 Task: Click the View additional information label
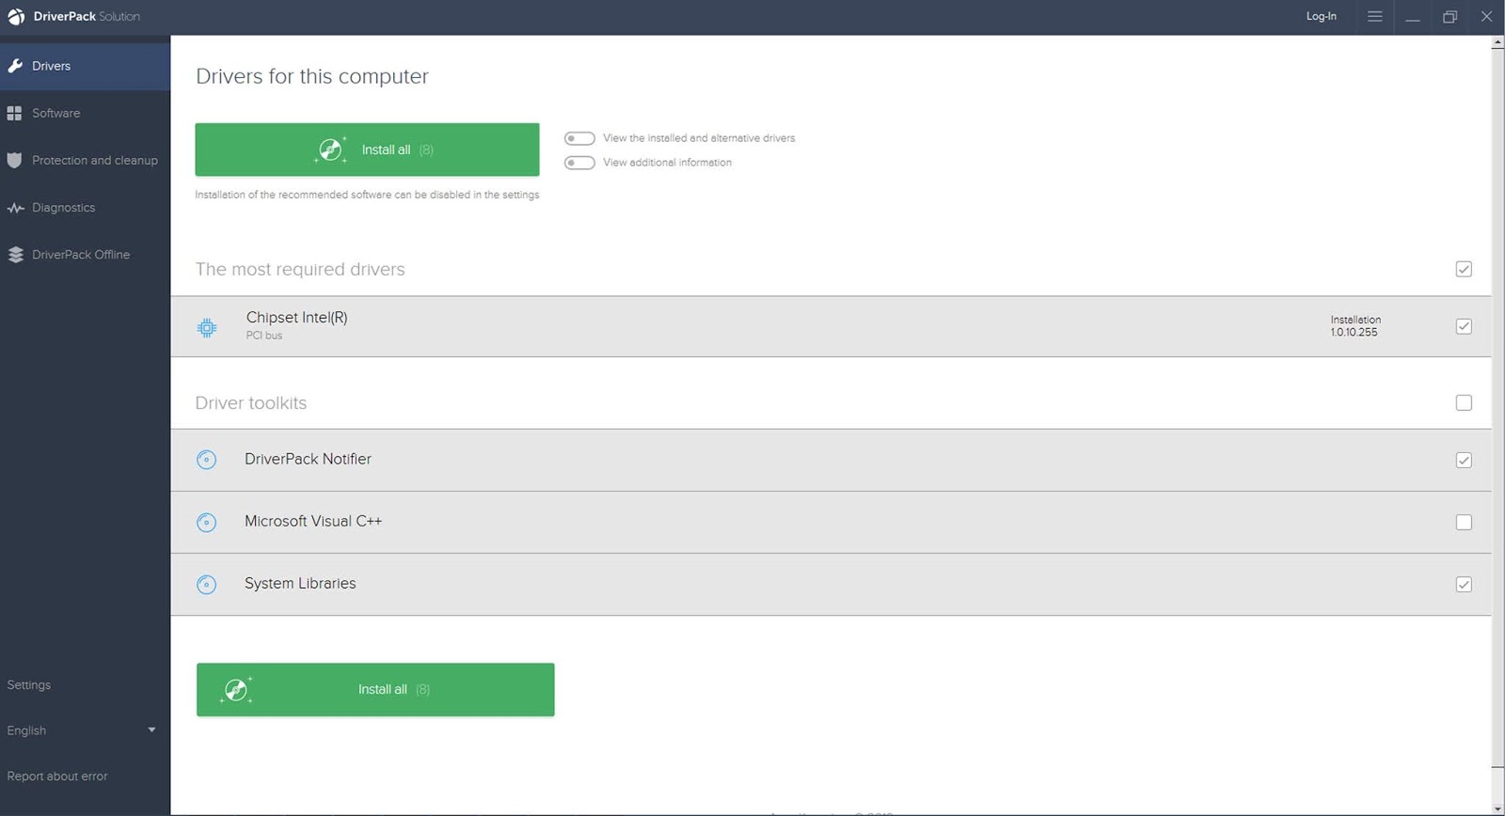pyautogui.click(x=667, y=163)
